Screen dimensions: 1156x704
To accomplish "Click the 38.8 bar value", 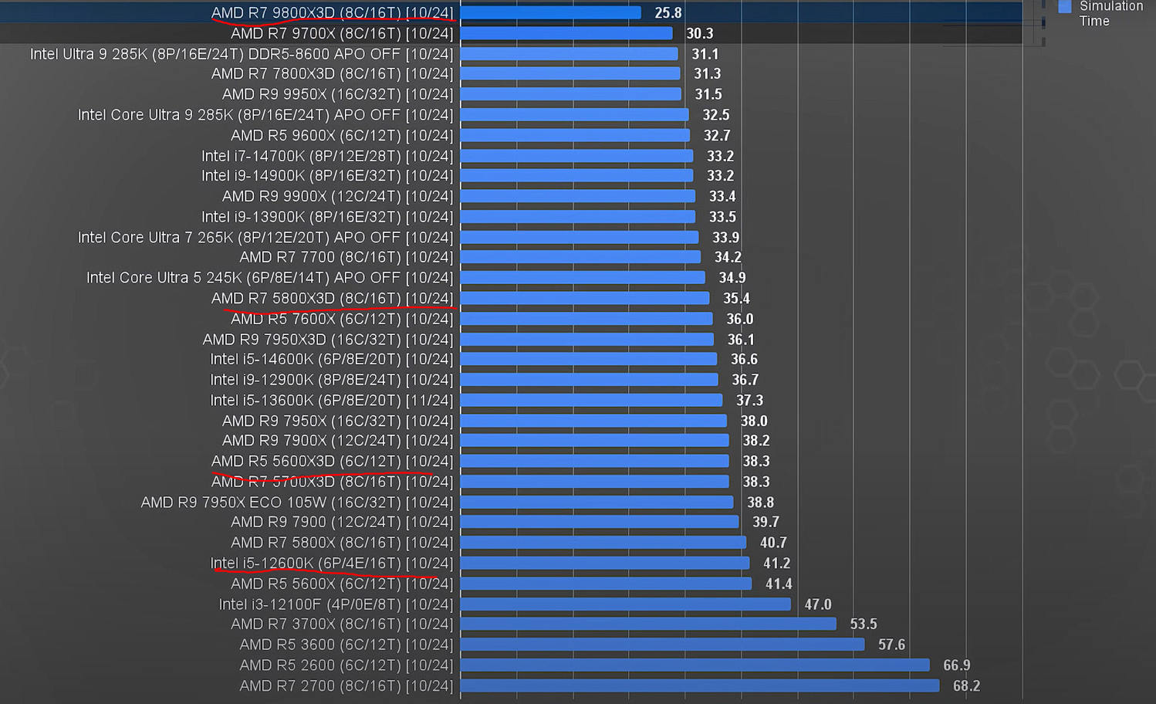I will pos(760,502).
